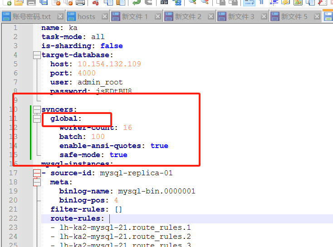
Task: Click the binlog-name value mysql-bin.0000001
Action: tap(157, 191)
